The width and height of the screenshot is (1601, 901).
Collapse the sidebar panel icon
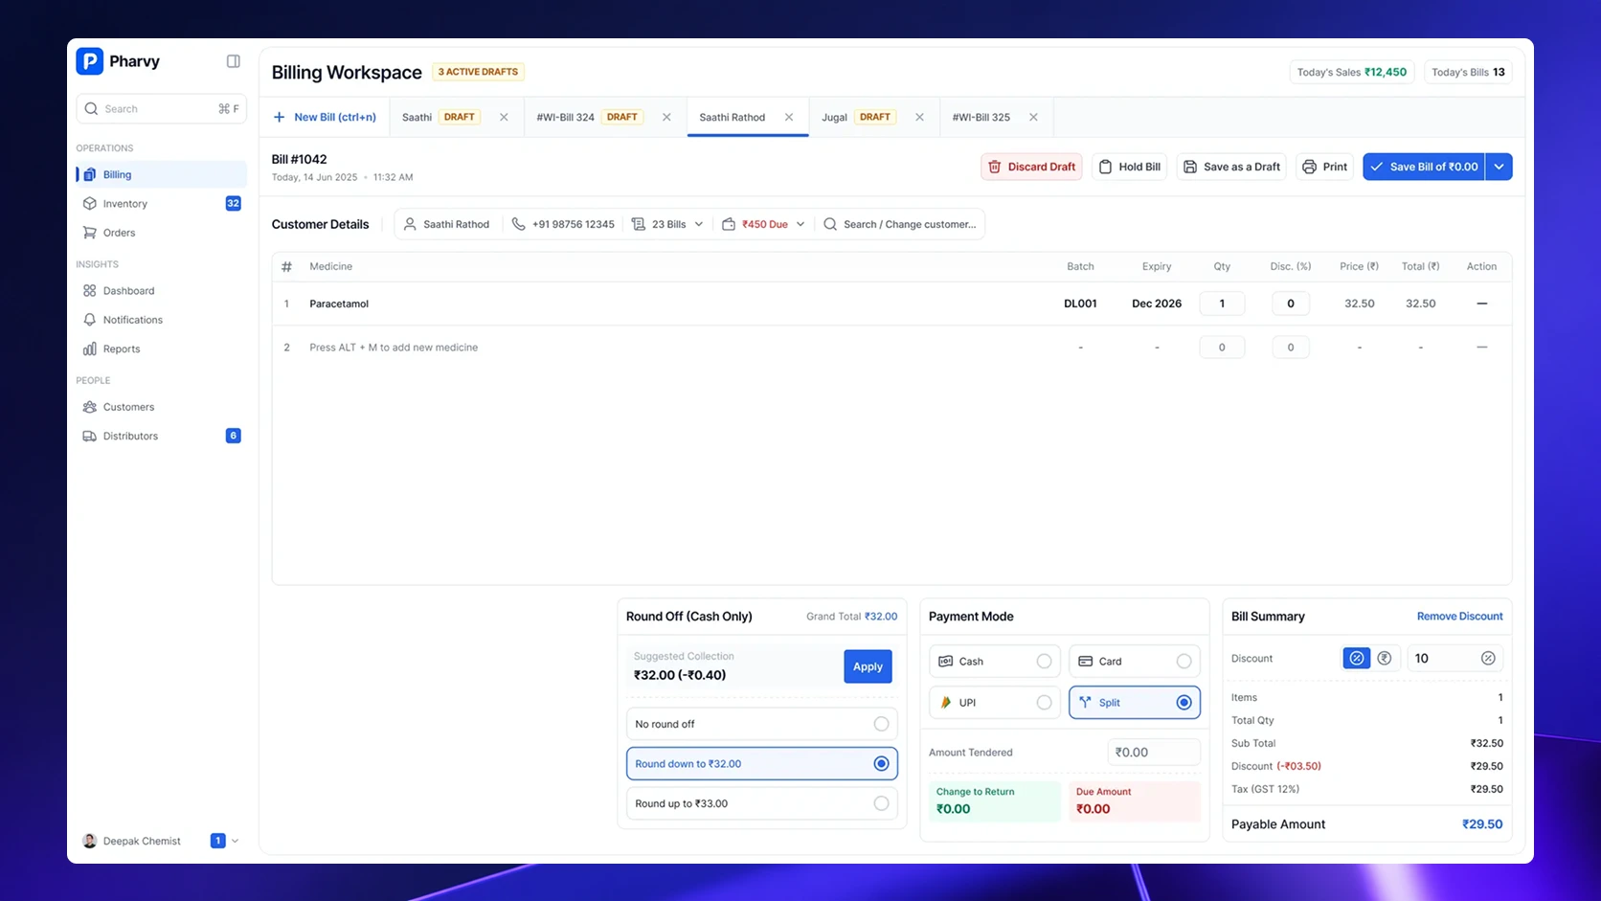click(233, 61)
